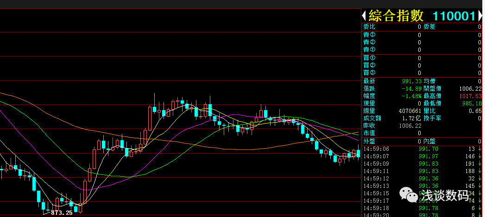Click the 現量 label
This screenshot has width=485, height=217.
369,104
